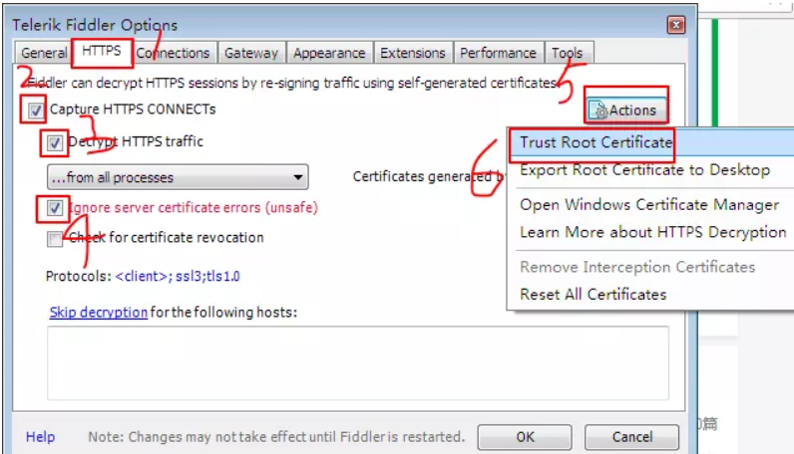The image size is (794, 454).
Task: Switch to the General tab
Action: [44, 53]
